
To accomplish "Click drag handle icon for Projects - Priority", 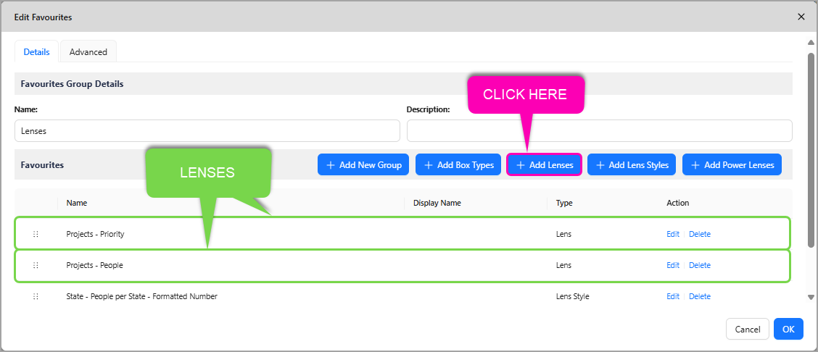I will point(36,234).
